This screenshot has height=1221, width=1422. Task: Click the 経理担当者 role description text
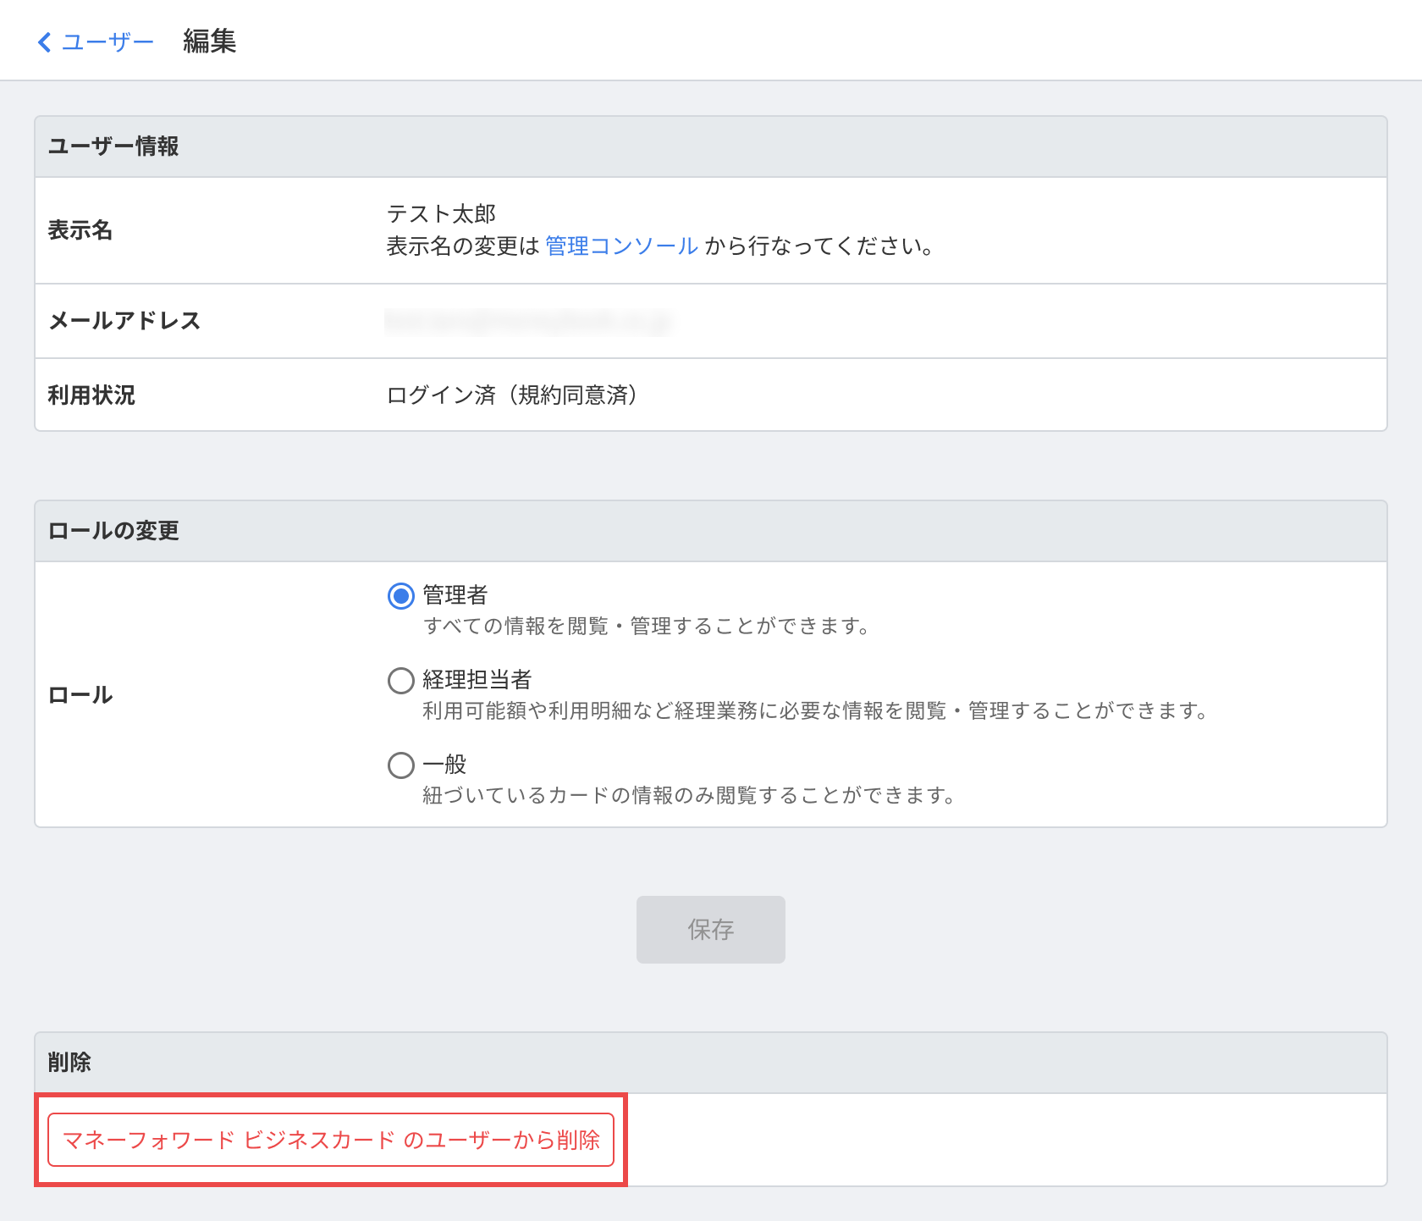[814, 711]
